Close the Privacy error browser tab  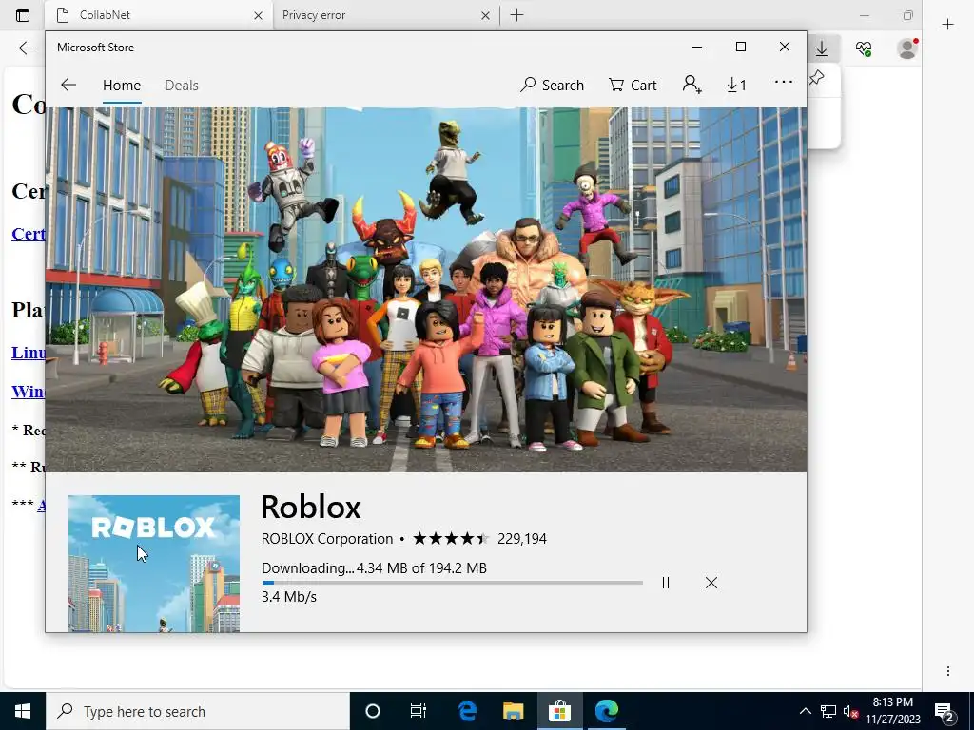486,15
